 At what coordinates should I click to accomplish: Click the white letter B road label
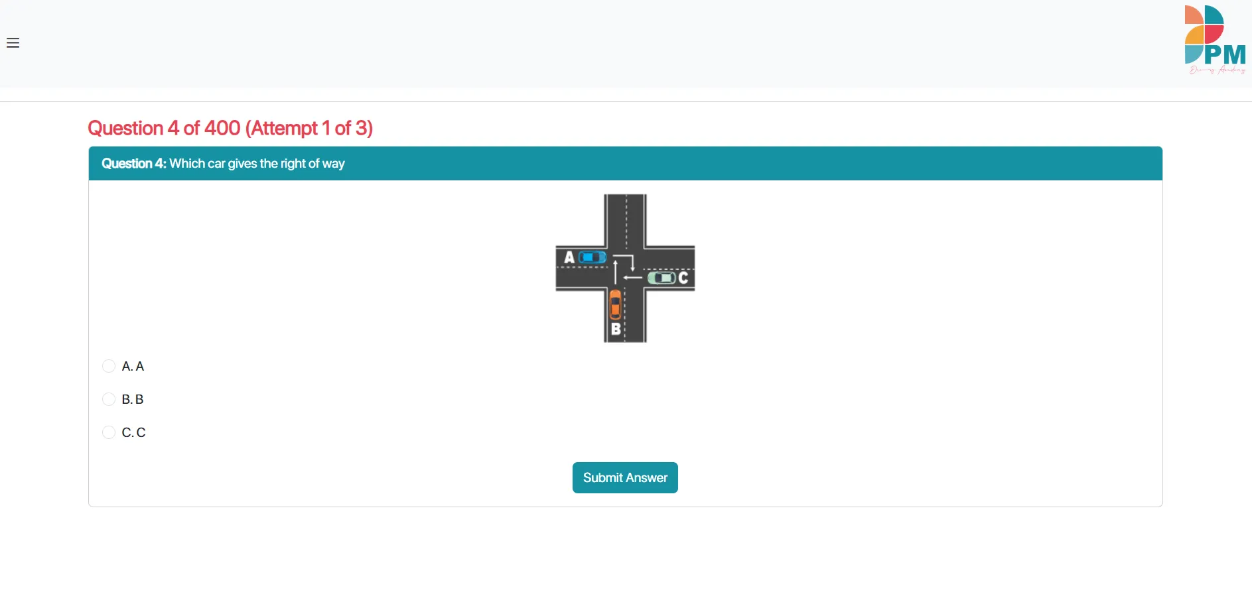click(x=616, y=329)
